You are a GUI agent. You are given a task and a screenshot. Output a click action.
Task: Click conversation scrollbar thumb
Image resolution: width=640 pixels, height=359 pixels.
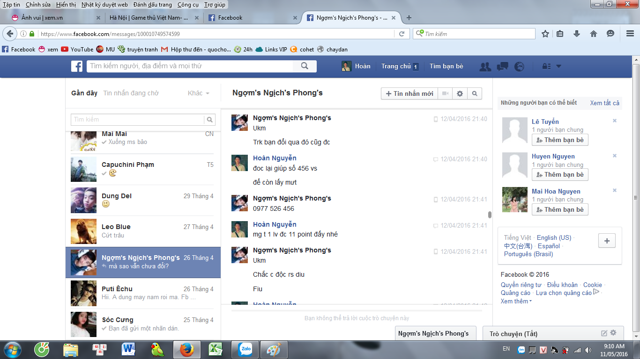click(x=490, y=215)
